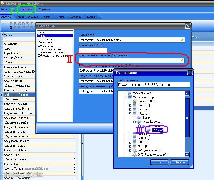This screenshot has height=180, width=214.
Task: Select Пакетные операции settings section
Action: [x=55, y=52]
